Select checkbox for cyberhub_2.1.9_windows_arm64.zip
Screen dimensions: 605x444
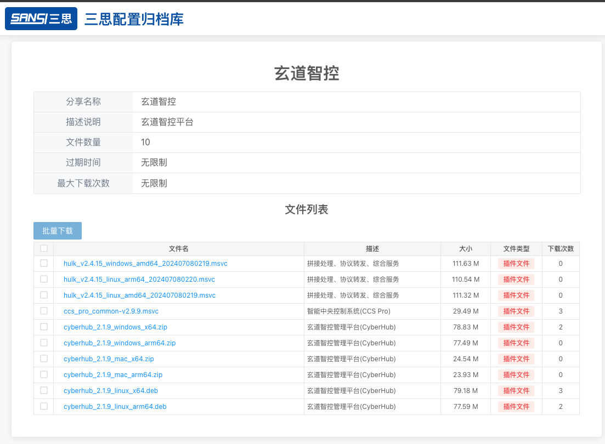[x=44, y=343]
